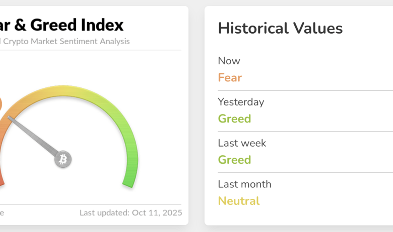This screenshot has width=393, height=232.
Task: Select the Last month label
Action: point(244,184)
